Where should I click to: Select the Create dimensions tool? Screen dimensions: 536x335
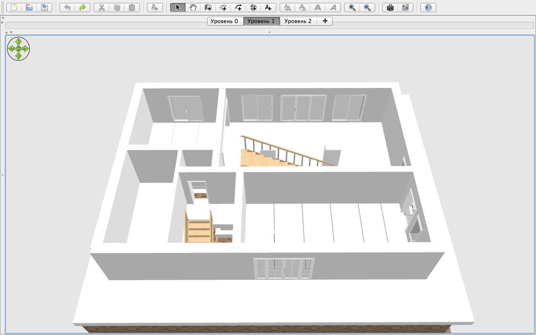click(x=253, y=8)
